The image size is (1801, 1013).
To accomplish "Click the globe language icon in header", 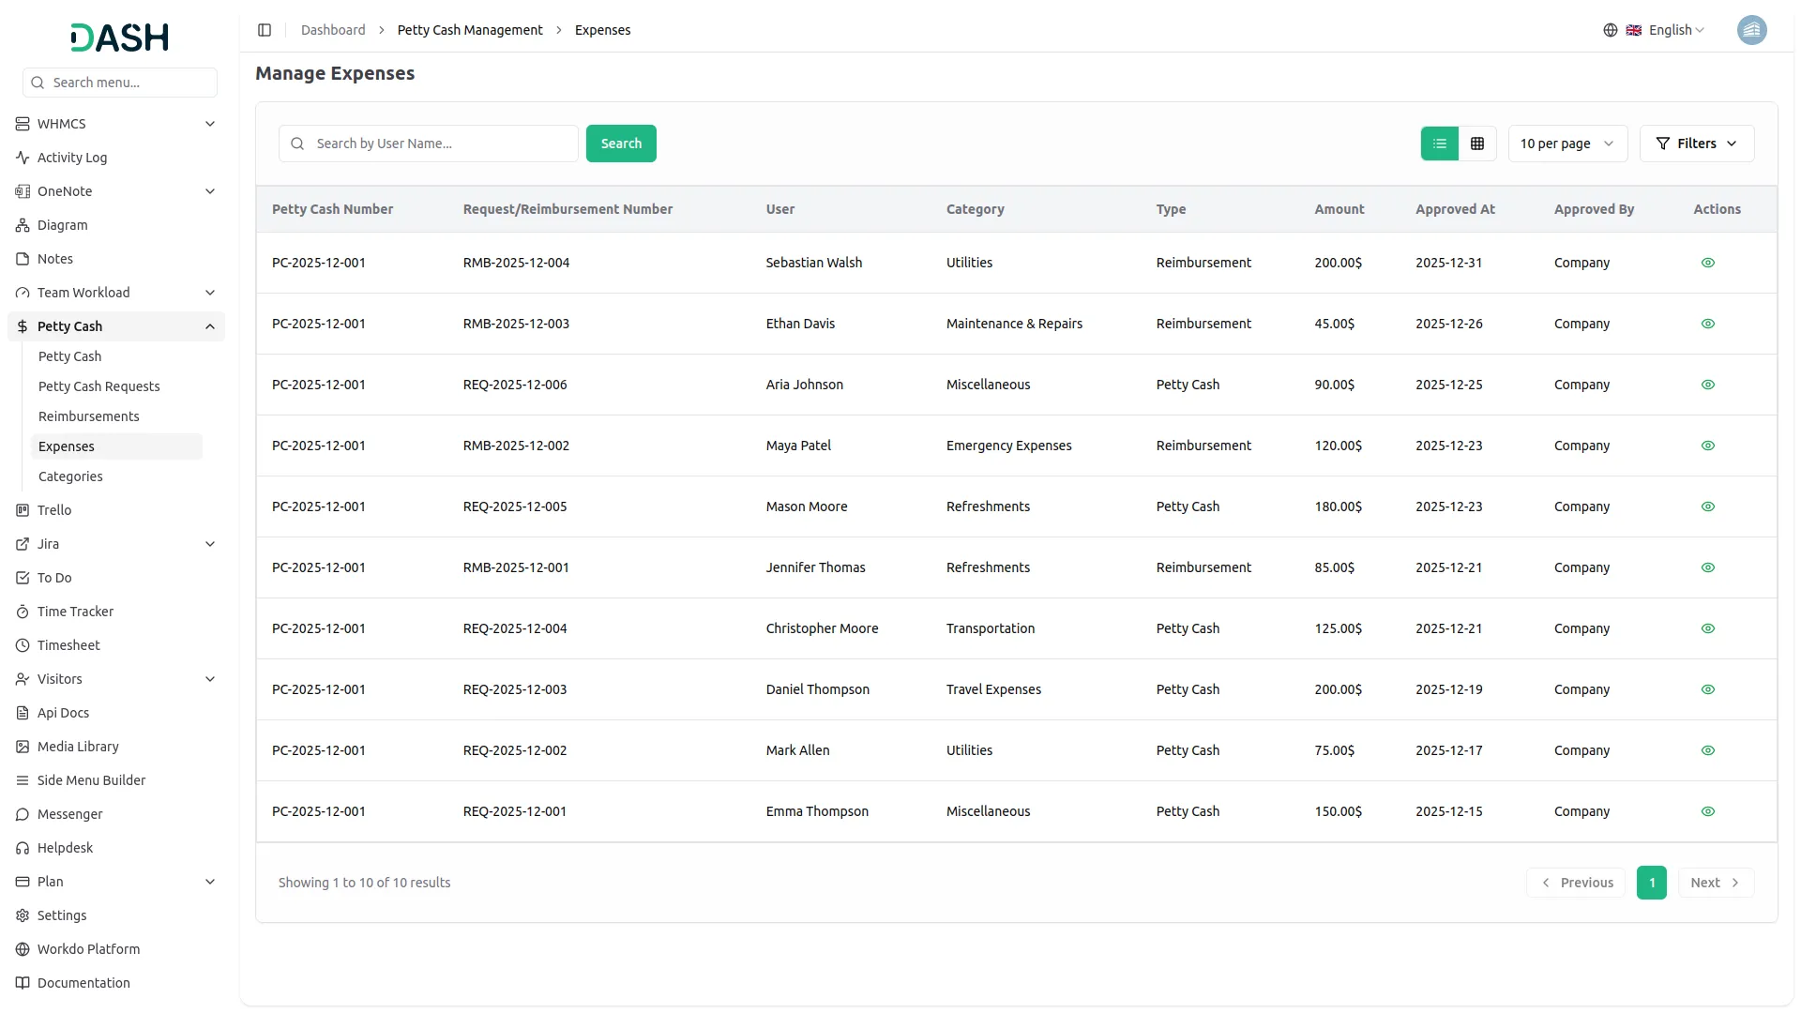I will pyautogui.click(x=1611, y=29).
